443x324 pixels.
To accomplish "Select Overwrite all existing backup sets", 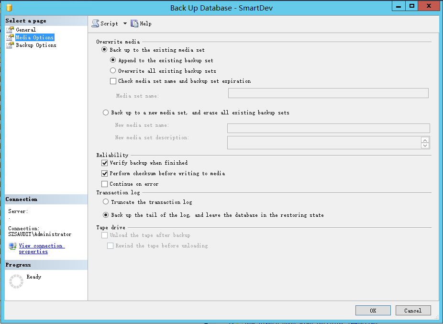I will click(x=113, y=71).
